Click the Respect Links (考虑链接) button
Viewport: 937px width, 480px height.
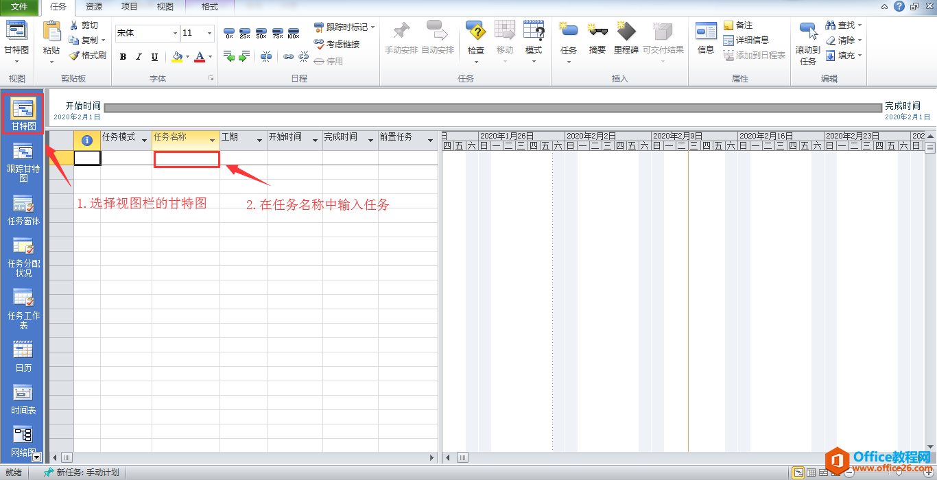coord(337,44)
